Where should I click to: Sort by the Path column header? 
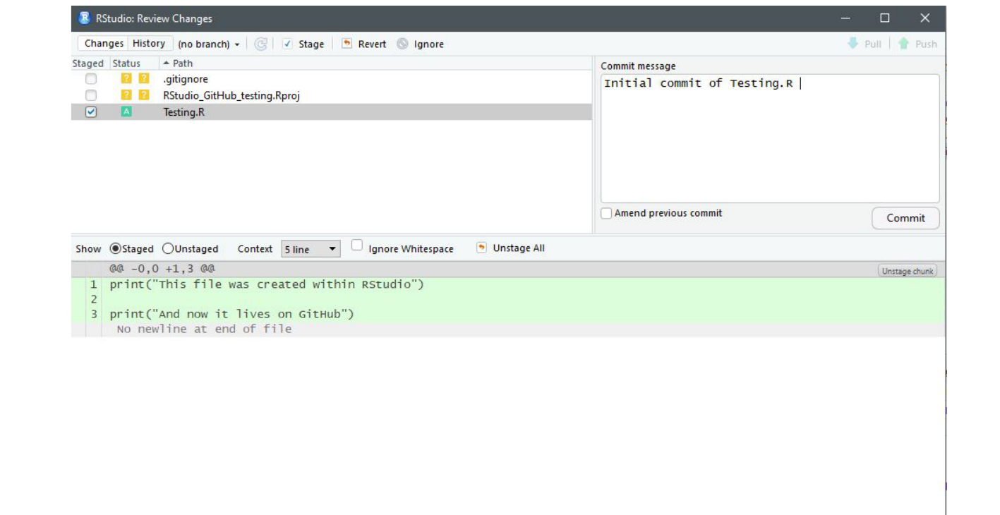pyautogui.click(x=375, y=63)
